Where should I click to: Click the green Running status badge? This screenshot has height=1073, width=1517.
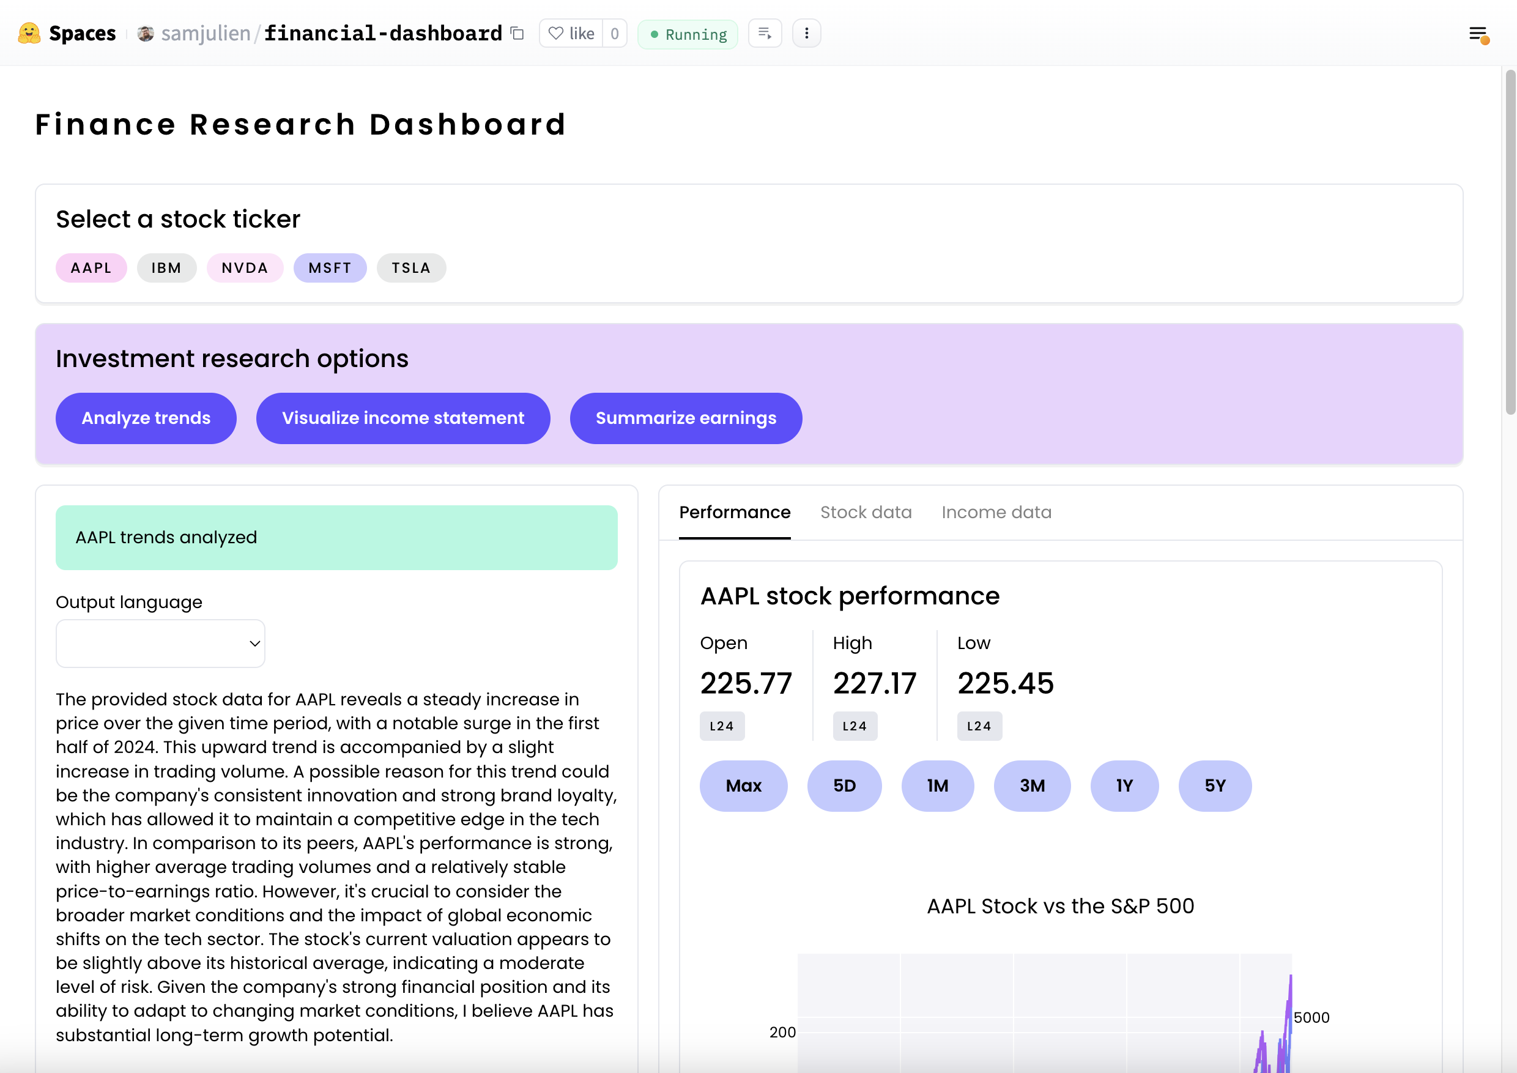click(687, 34)
